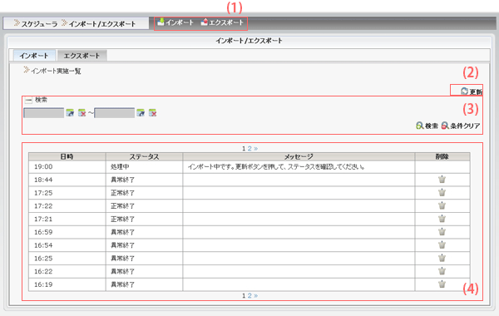The height and width of the screenshot is (316, 499).
Task: Select the 16:59 time cell
Action: click(x=67, y=232)
